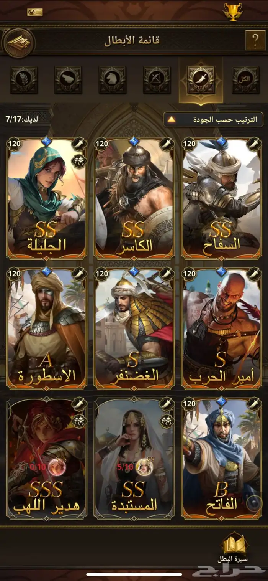Select the horse head cavalry filter
This screenshot has height=581, width=268.
[113, 80]
